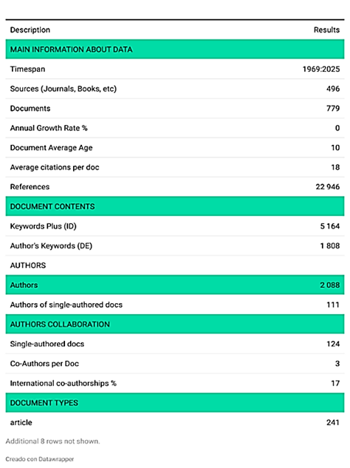Viewport: 350px width, 468px height.
Task: Click the highlighted Authors row
Action: pos(175,285)
